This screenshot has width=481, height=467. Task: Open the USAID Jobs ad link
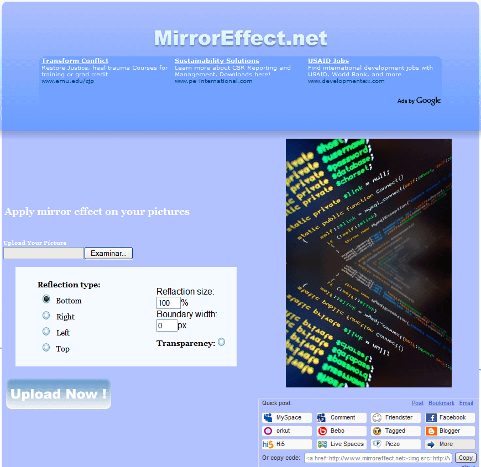coord(328,61)
